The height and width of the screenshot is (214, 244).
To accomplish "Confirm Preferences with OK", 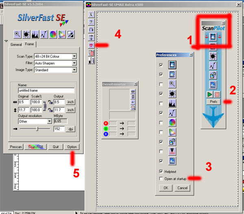I will click(x=166, y=188).
